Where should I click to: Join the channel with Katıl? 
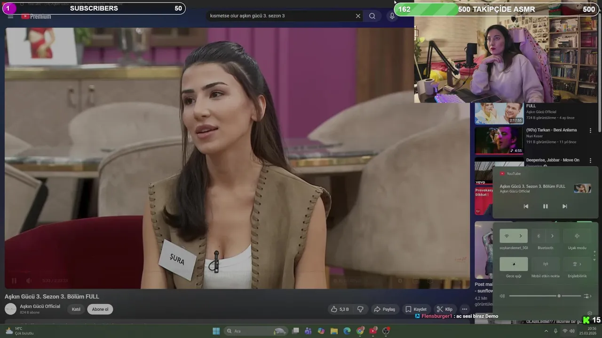tap(76, 309)
